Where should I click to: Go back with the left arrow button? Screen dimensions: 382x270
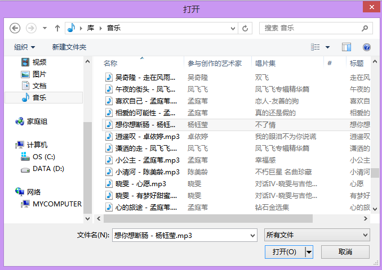pyautogui.click(x=15, y=28)
